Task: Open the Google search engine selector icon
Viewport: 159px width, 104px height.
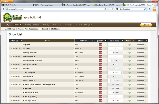Action: (117, 9)
